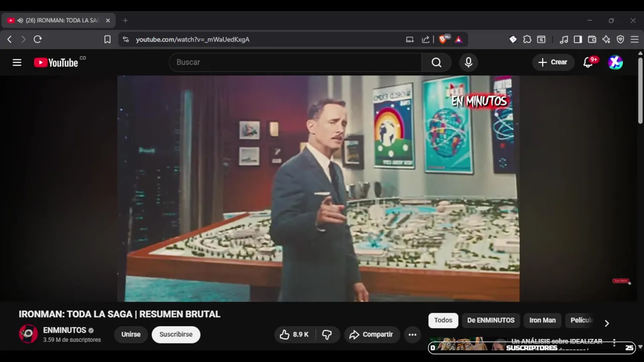Open browser main hamburger menu
The image size is (644, 362).
(634, 39)
